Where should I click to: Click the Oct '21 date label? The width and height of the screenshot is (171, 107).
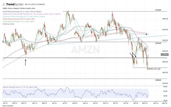tap(96, 103)
